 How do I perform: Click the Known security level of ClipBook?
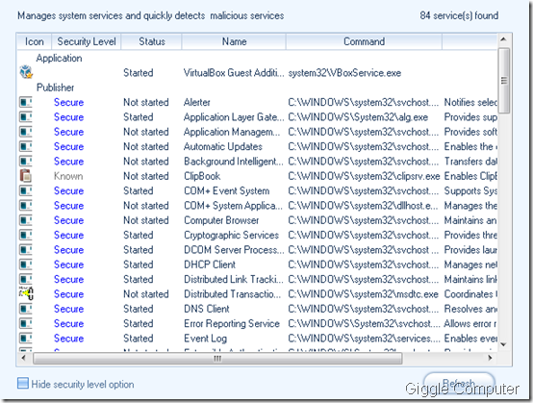point(68,176)
